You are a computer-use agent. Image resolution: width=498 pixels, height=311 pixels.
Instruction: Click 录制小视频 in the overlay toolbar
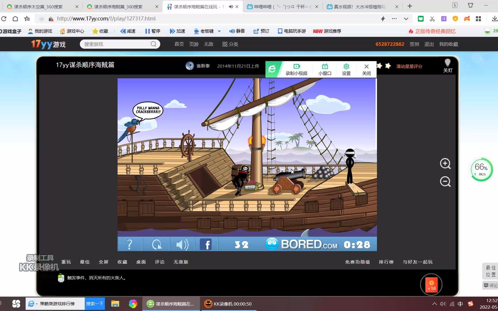[296, 70]
